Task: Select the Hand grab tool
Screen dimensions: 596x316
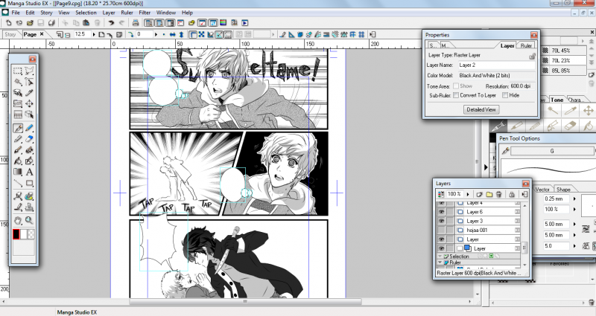Action: pyautogui.click(x=17, y=220)
